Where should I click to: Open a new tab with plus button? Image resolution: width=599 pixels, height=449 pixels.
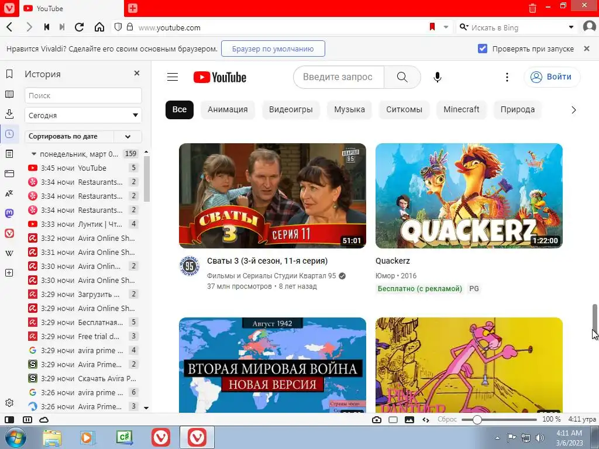(x=133, y=8)
